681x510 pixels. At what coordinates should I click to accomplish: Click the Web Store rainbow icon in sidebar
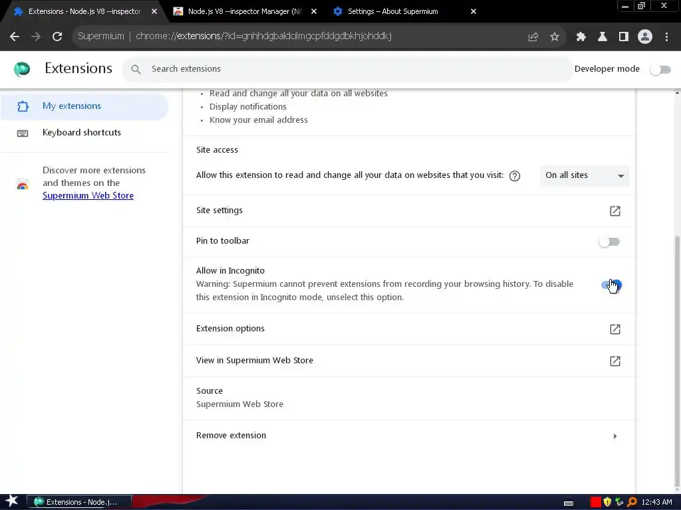tap(23, 184)
